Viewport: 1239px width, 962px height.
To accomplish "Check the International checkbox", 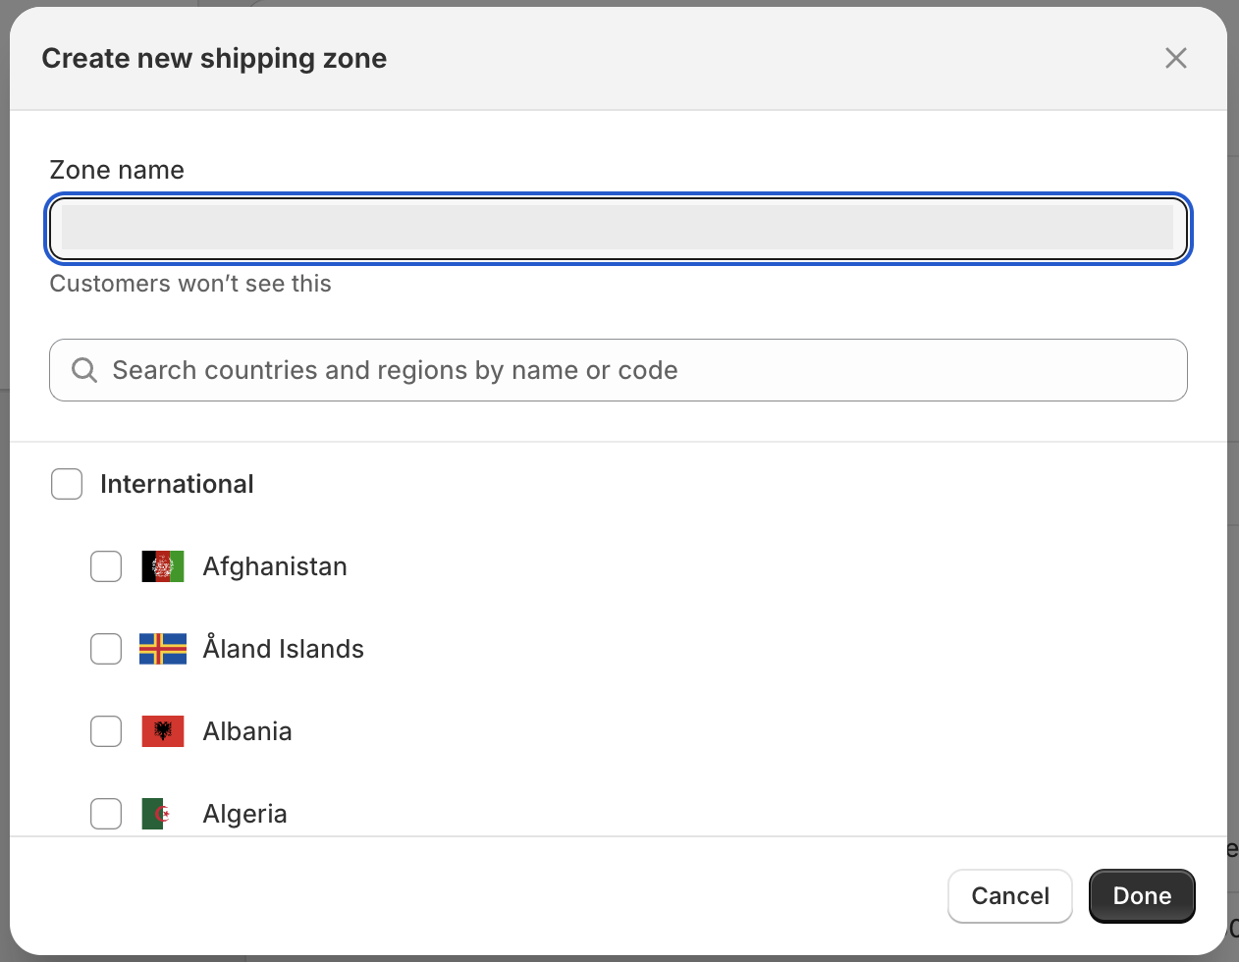I will pyautogui.click(x=67, y=484).
